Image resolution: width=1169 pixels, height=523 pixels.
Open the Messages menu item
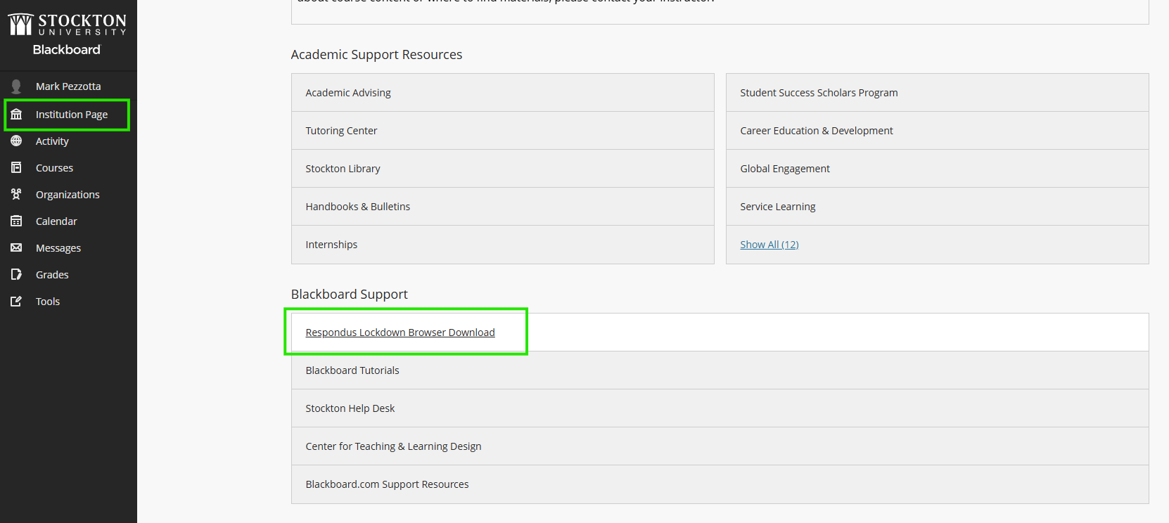tap(68, 248)
